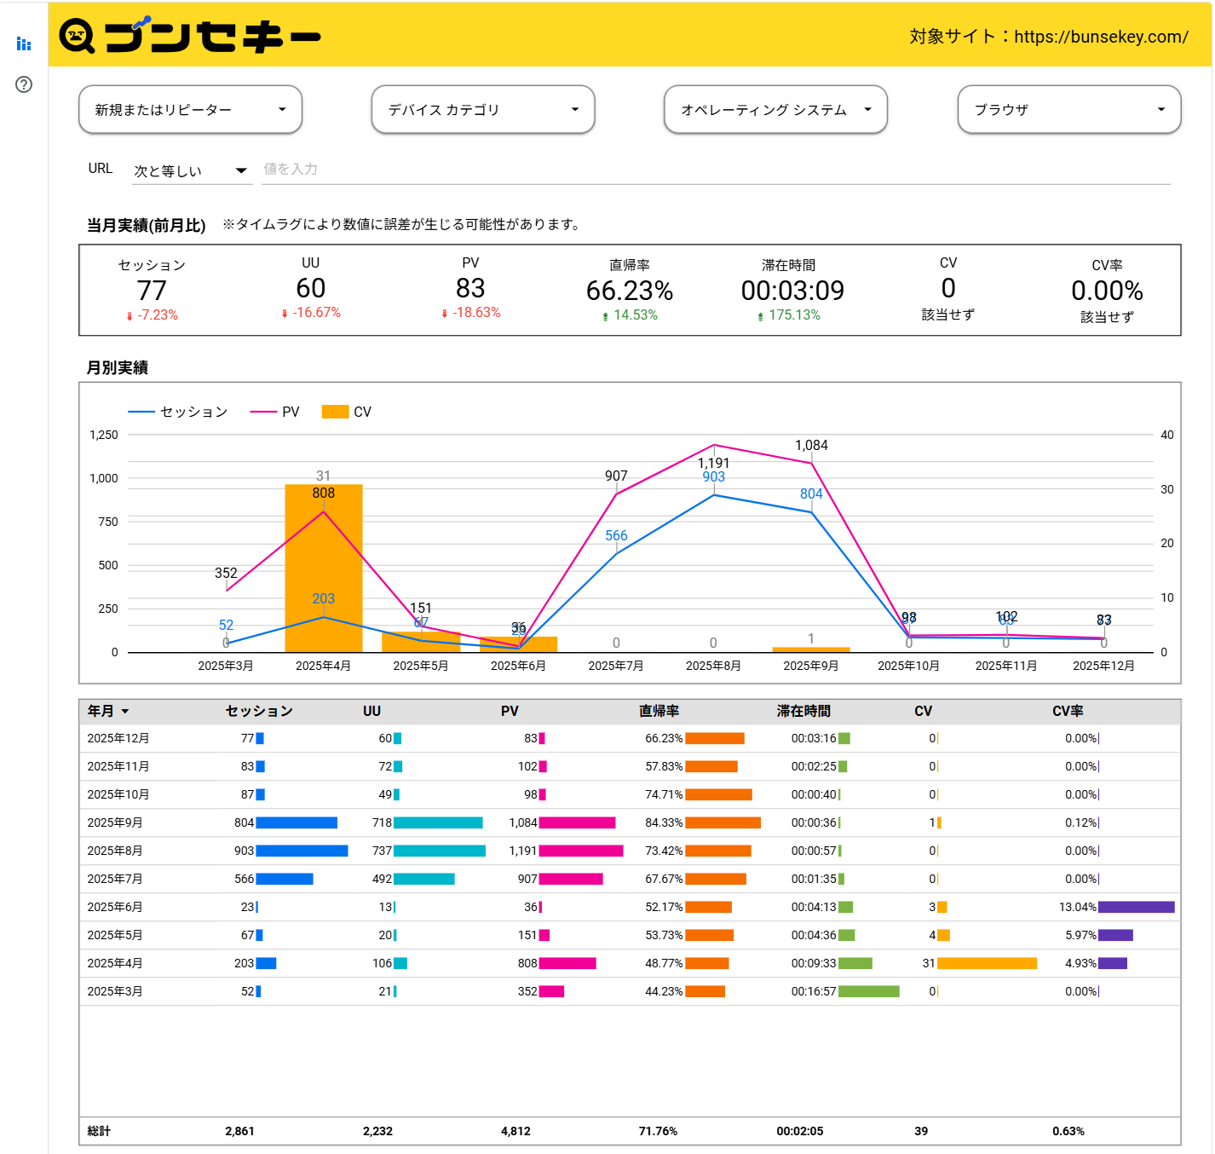This screenshot has width=1215, height=1154.
Task: Hide the PV line via the chart legend
Action: pyautogui.click(x=276, y=412)
